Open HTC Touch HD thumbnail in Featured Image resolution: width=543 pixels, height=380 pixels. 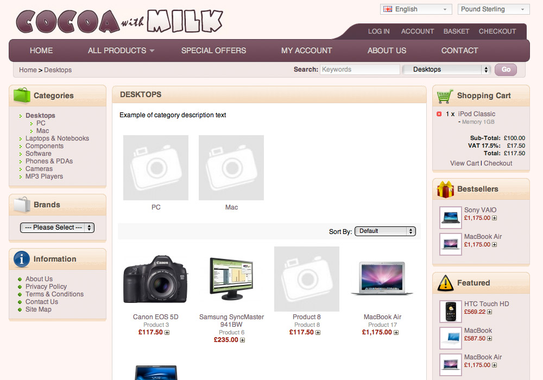(451, 312)
